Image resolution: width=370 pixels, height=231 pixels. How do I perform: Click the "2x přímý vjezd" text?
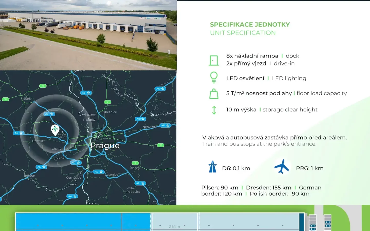click(x=246, y=63)
